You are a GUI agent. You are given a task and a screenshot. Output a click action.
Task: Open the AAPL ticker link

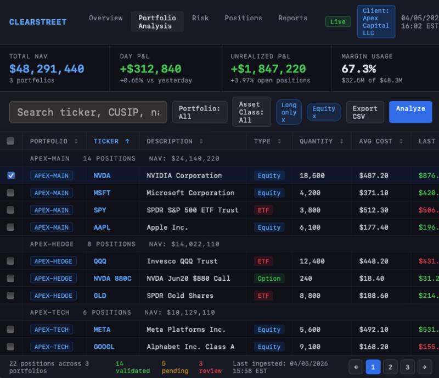102,227
